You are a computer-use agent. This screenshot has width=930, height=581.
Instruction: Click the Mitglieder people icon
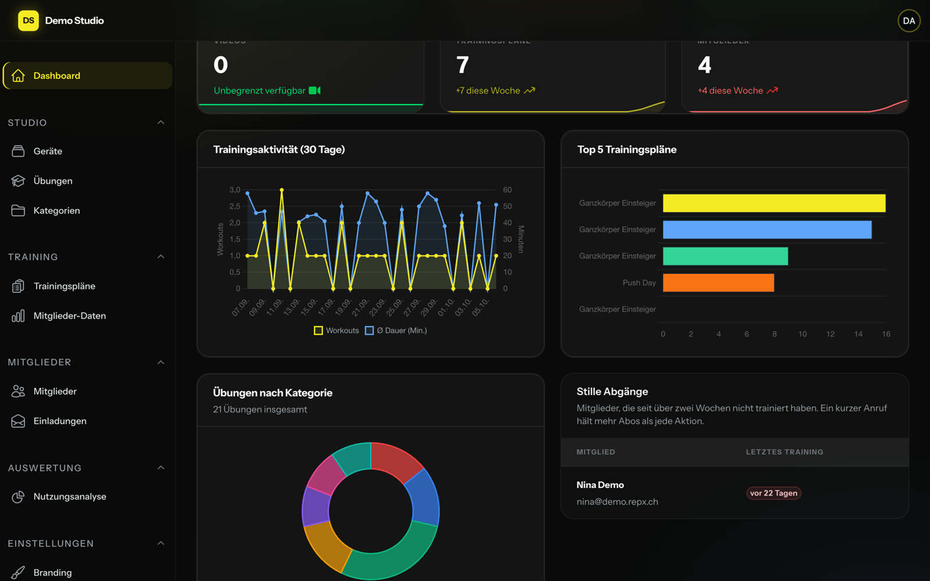click(x=18, y=391)
